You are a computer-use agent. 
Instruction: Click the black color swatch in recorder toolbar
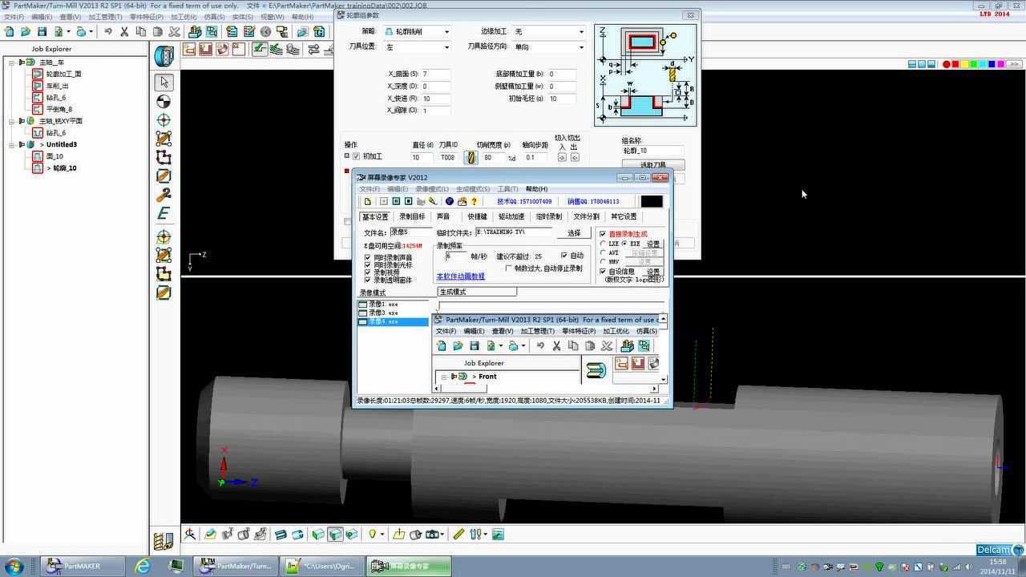point(651,202)
